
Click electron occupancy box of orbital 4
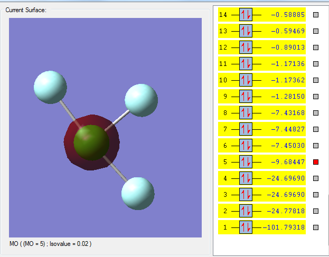246,178
